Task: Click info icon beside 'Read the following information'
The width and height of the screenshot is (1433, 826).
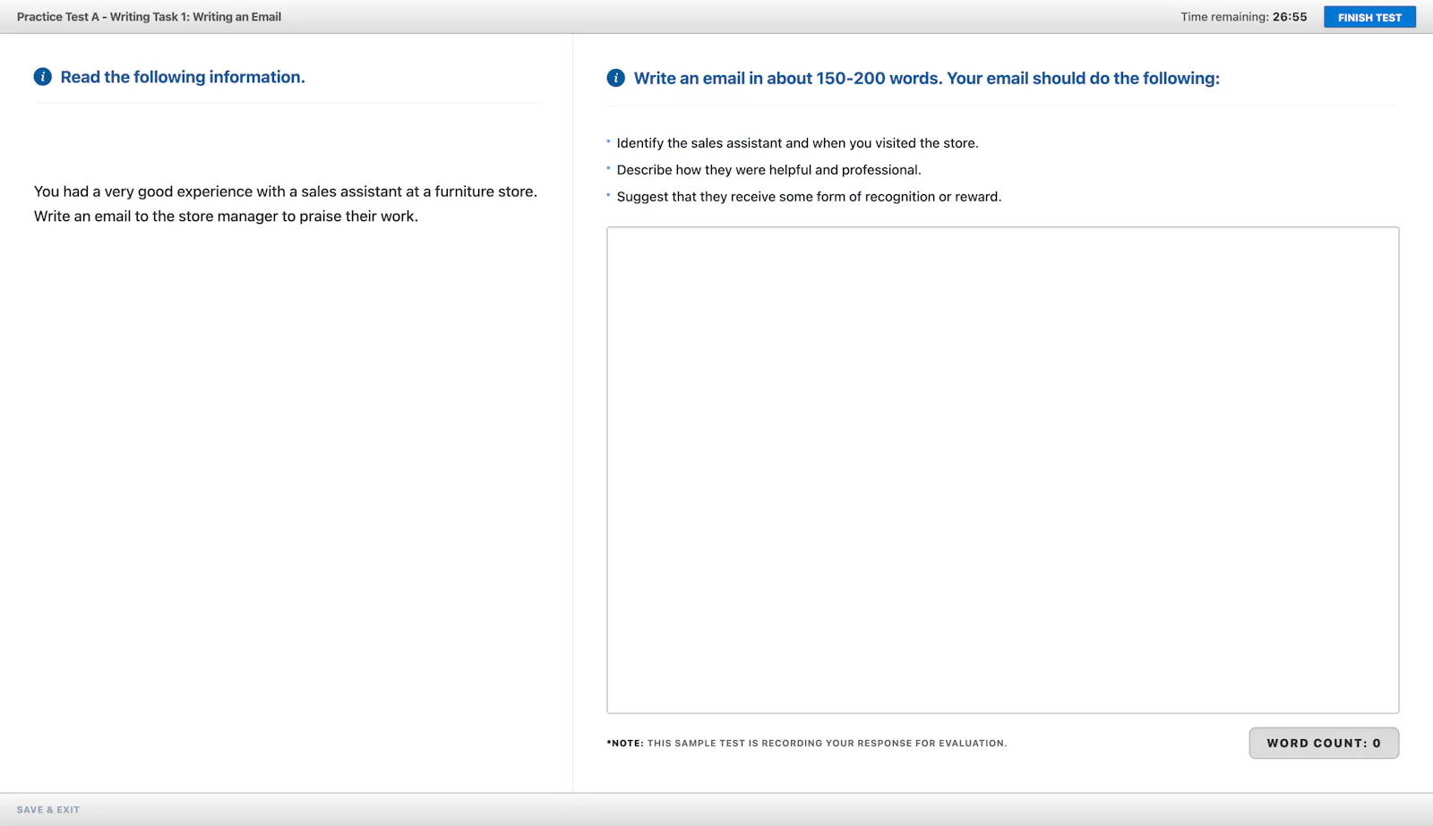Action: click(x=42, y=77)
